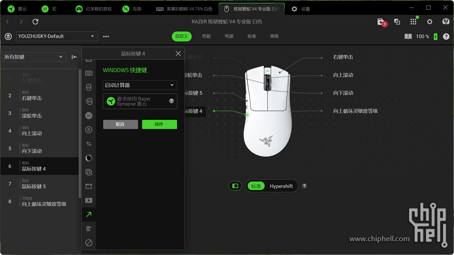Click the button list vertical scrollbar
This screenshot has height=255, width=454.
click(x=80, y=134)
